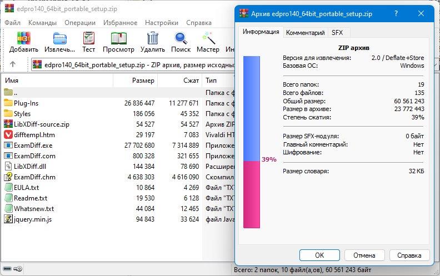Open the Настройки menu
The width and height of the screenshot is (440, 276).
pyautogui.click(x=161, y=23)
